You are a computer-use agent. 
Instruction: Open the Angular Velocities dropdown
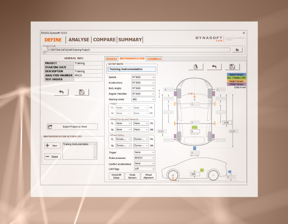(x=143, y=94)
